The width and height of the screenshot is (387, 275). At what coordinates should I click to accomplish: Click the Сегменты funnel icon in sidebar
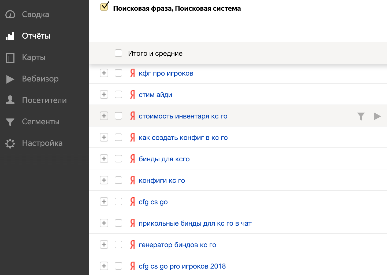[10, 122]
